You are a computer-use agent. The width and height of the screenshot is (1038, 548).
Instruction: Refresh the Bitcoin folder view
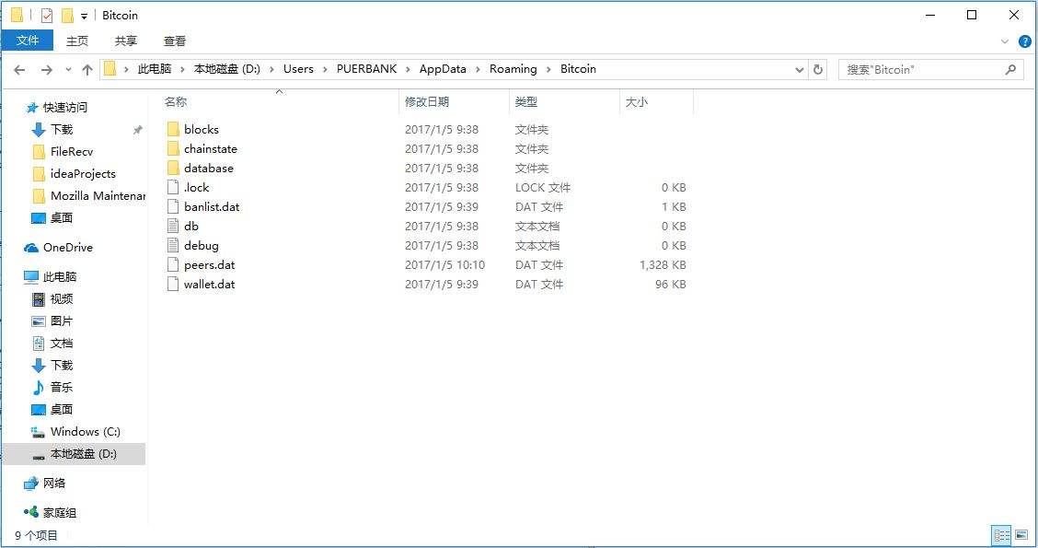(818, 70)
